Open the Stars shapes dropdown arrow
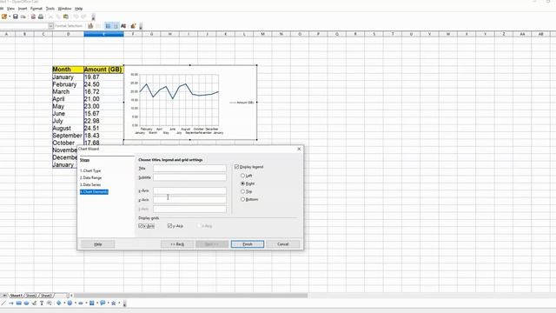 coord(119,303)
